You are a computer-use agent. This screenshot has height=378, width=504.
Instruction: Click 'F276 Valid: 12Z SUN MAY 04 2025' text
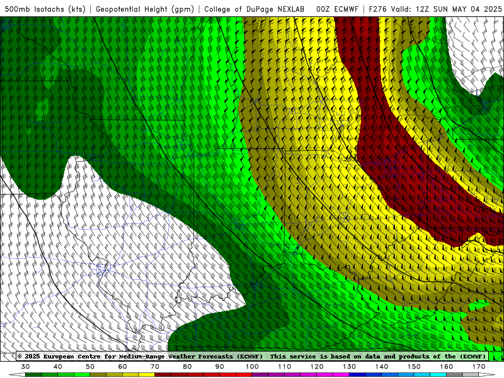click(435, 9)
